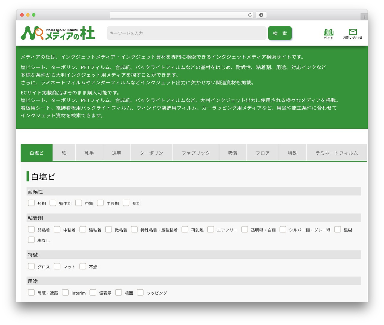The height and width of the screenshot is (325, 384).
Task: Enable the 再剥離 checkbox
Action: pyautogui.click(x=185, y=229)
